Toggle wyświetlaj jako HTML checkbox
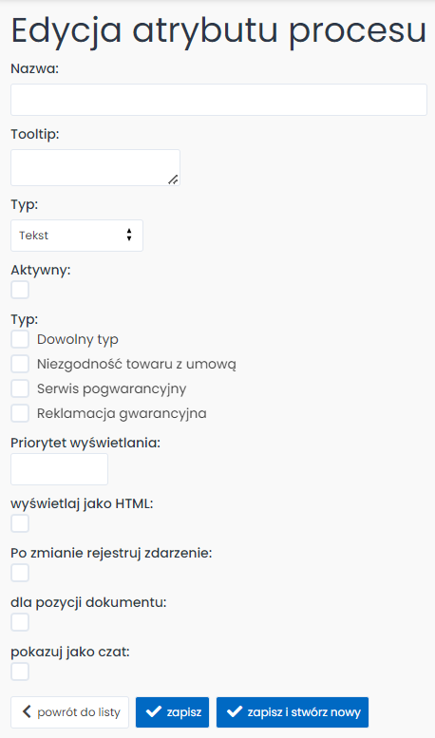Viewport: 435px width, 738px height. pos(20,523)
